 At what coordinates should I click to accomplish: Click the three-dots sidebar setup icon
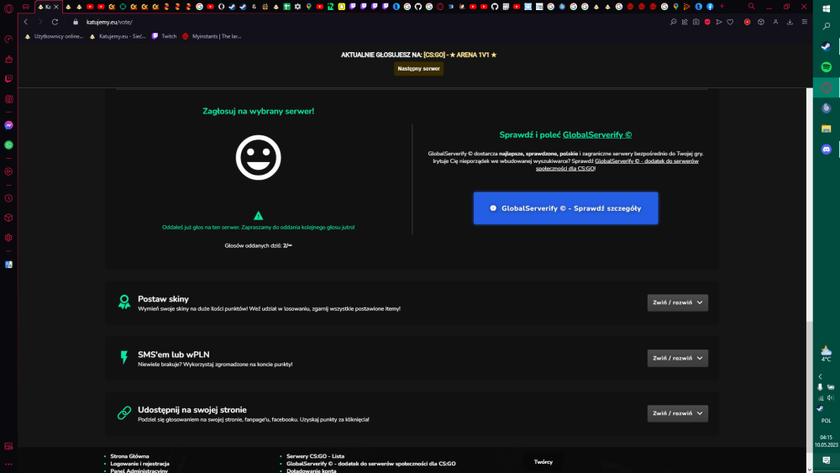pos(8,465)
